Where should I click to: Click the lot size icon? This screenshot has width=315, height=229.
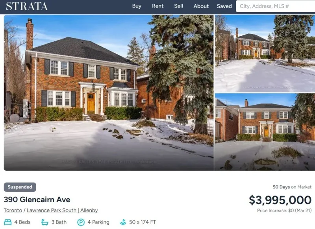pos(123,222)
